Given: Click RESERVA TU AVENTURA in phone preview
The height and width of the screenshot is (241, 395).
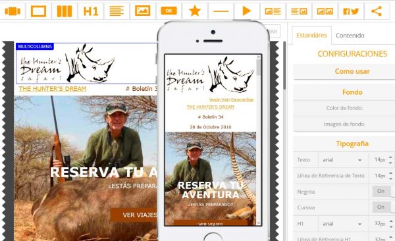Looking at the screenshot, I should coord(211,190).
